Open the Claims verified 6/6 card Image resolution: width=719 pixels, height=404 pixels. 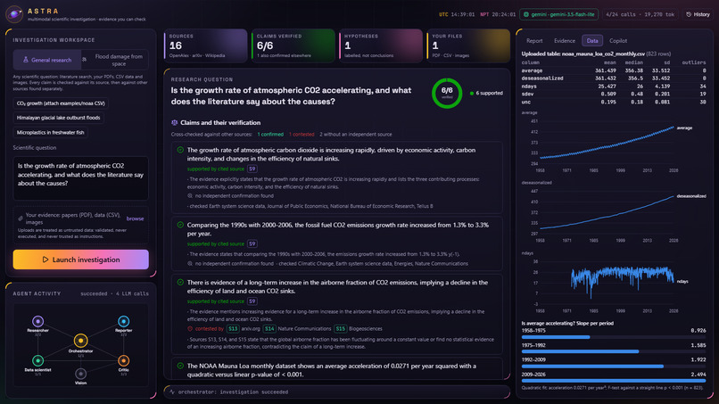(x=293, y=45)
